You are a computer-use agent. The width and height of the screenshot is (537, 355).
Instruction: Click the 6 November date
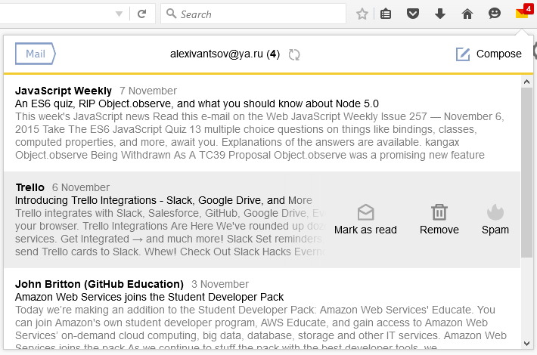point(81,187)
